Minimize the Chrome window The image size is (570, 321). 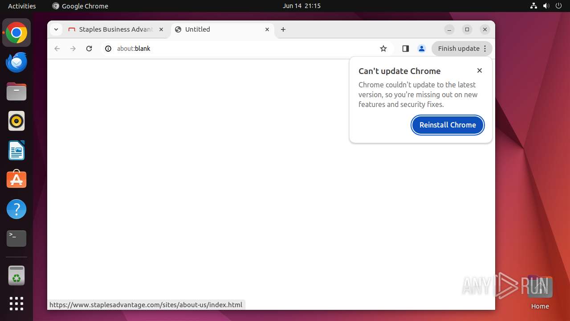449,29
